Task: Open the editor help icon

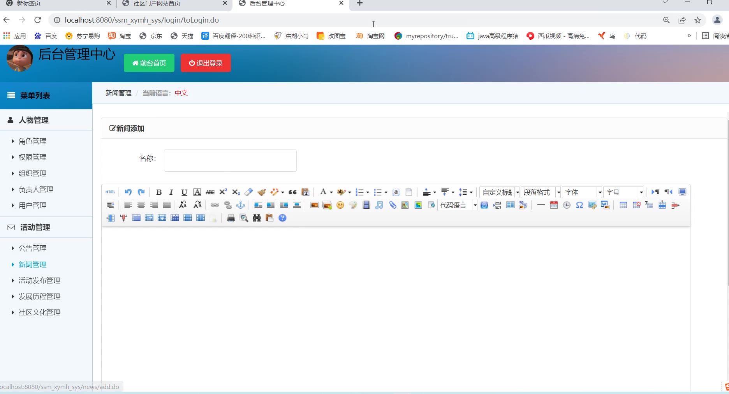Action: pos(283,218)
